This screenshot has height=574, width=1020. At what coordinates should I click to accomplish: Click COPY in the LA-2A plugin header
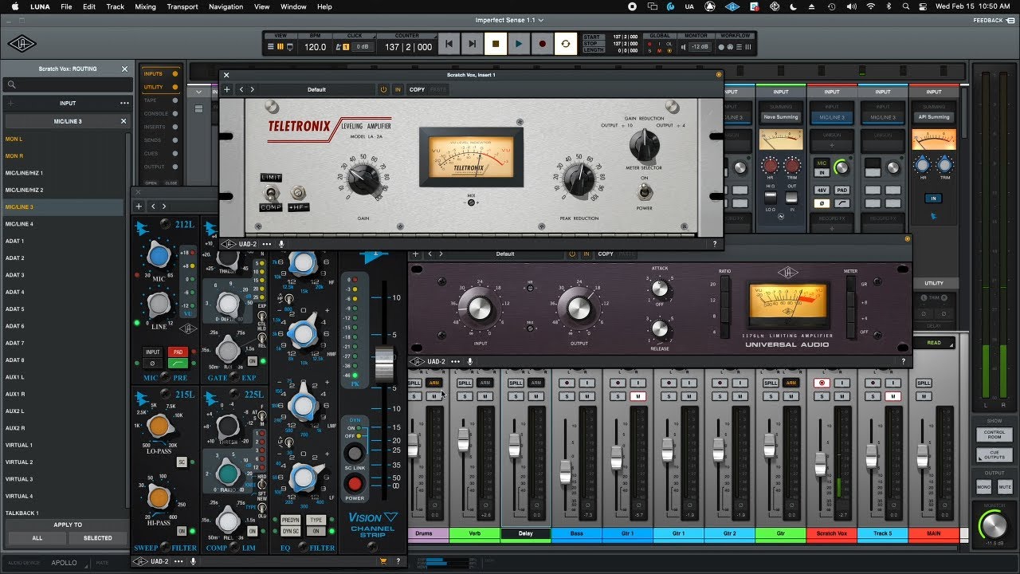[x=417, y=89]
